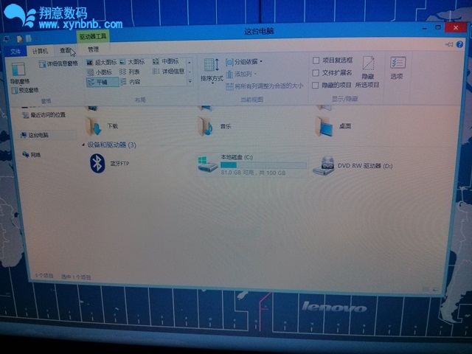Image resolution: width=472 pixels, height=354 pixels.
Task: Select Network (网络) in navigation pane
Action: pyautogui.click(x=35, y=155)
